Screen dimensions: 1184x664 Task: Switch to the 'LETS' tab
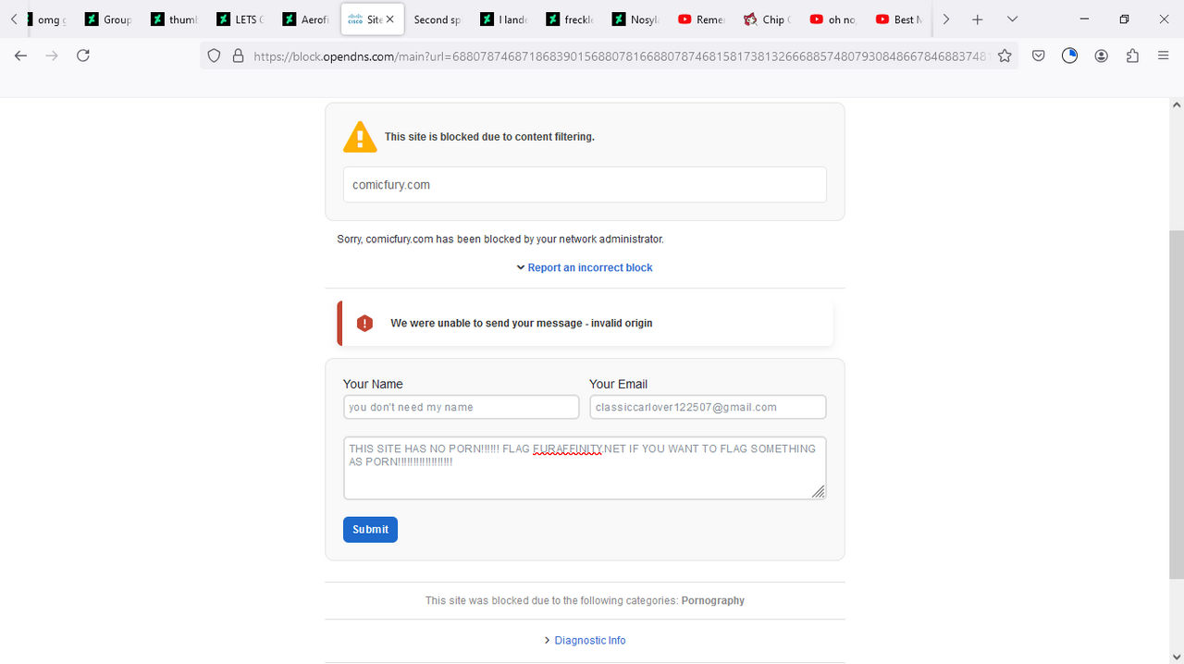[240, 19]
